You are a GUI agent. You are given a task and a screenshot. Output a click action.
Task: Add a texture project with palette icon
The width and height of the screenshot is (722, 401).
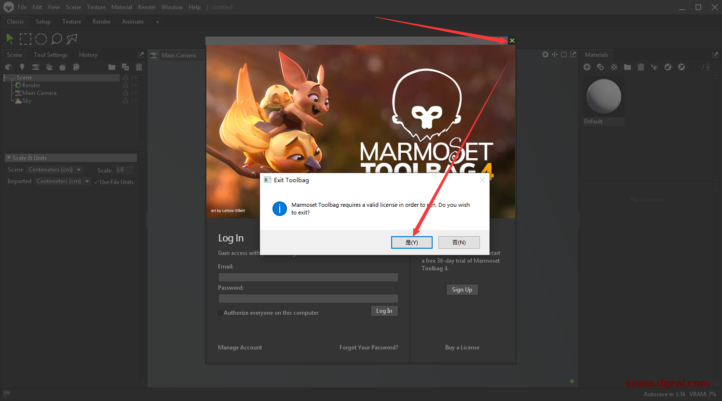pyautogui.click(x=76, y=67)
